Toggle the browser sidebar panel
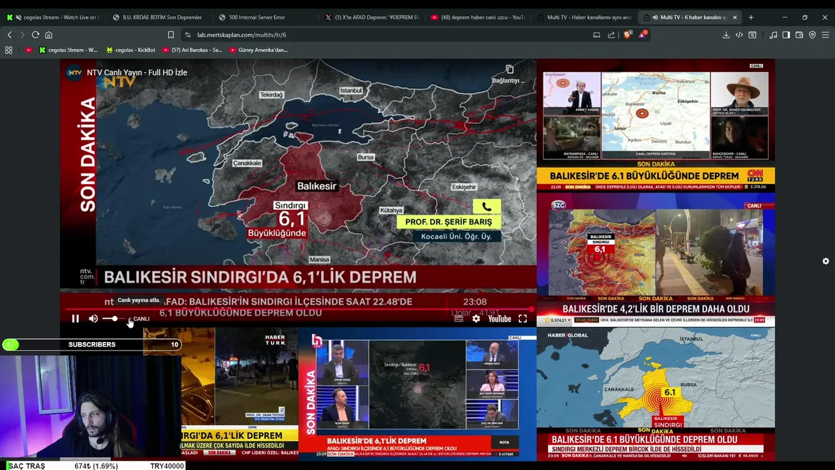The height and width of the screenshot is (470, 835). coord(786,35)
